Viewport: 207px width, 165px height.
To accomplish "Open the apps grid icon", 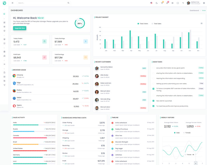I will [x=173, y=3].
